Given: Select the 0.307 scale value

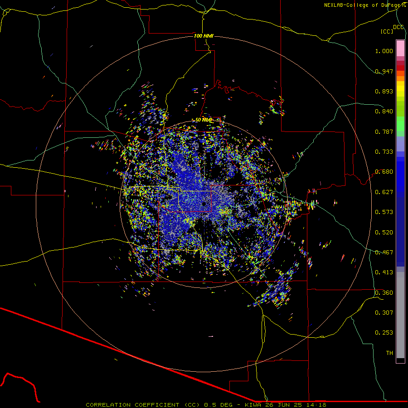Looking at the screenshot, I should [x=384, y=312].
